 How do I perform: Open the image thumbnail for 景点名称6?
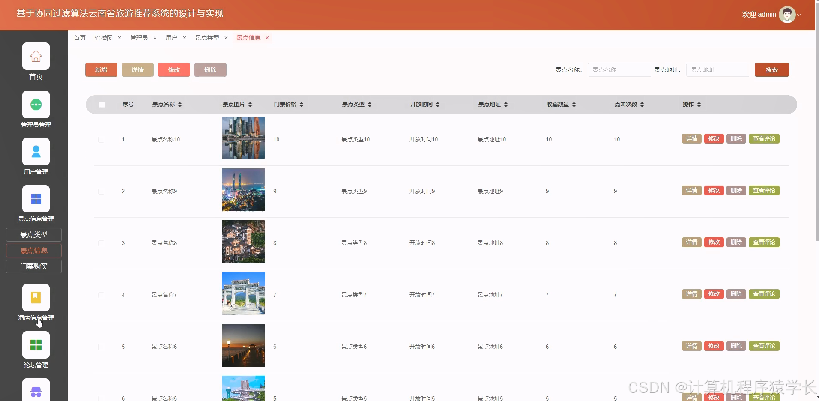tap(243, 345)
